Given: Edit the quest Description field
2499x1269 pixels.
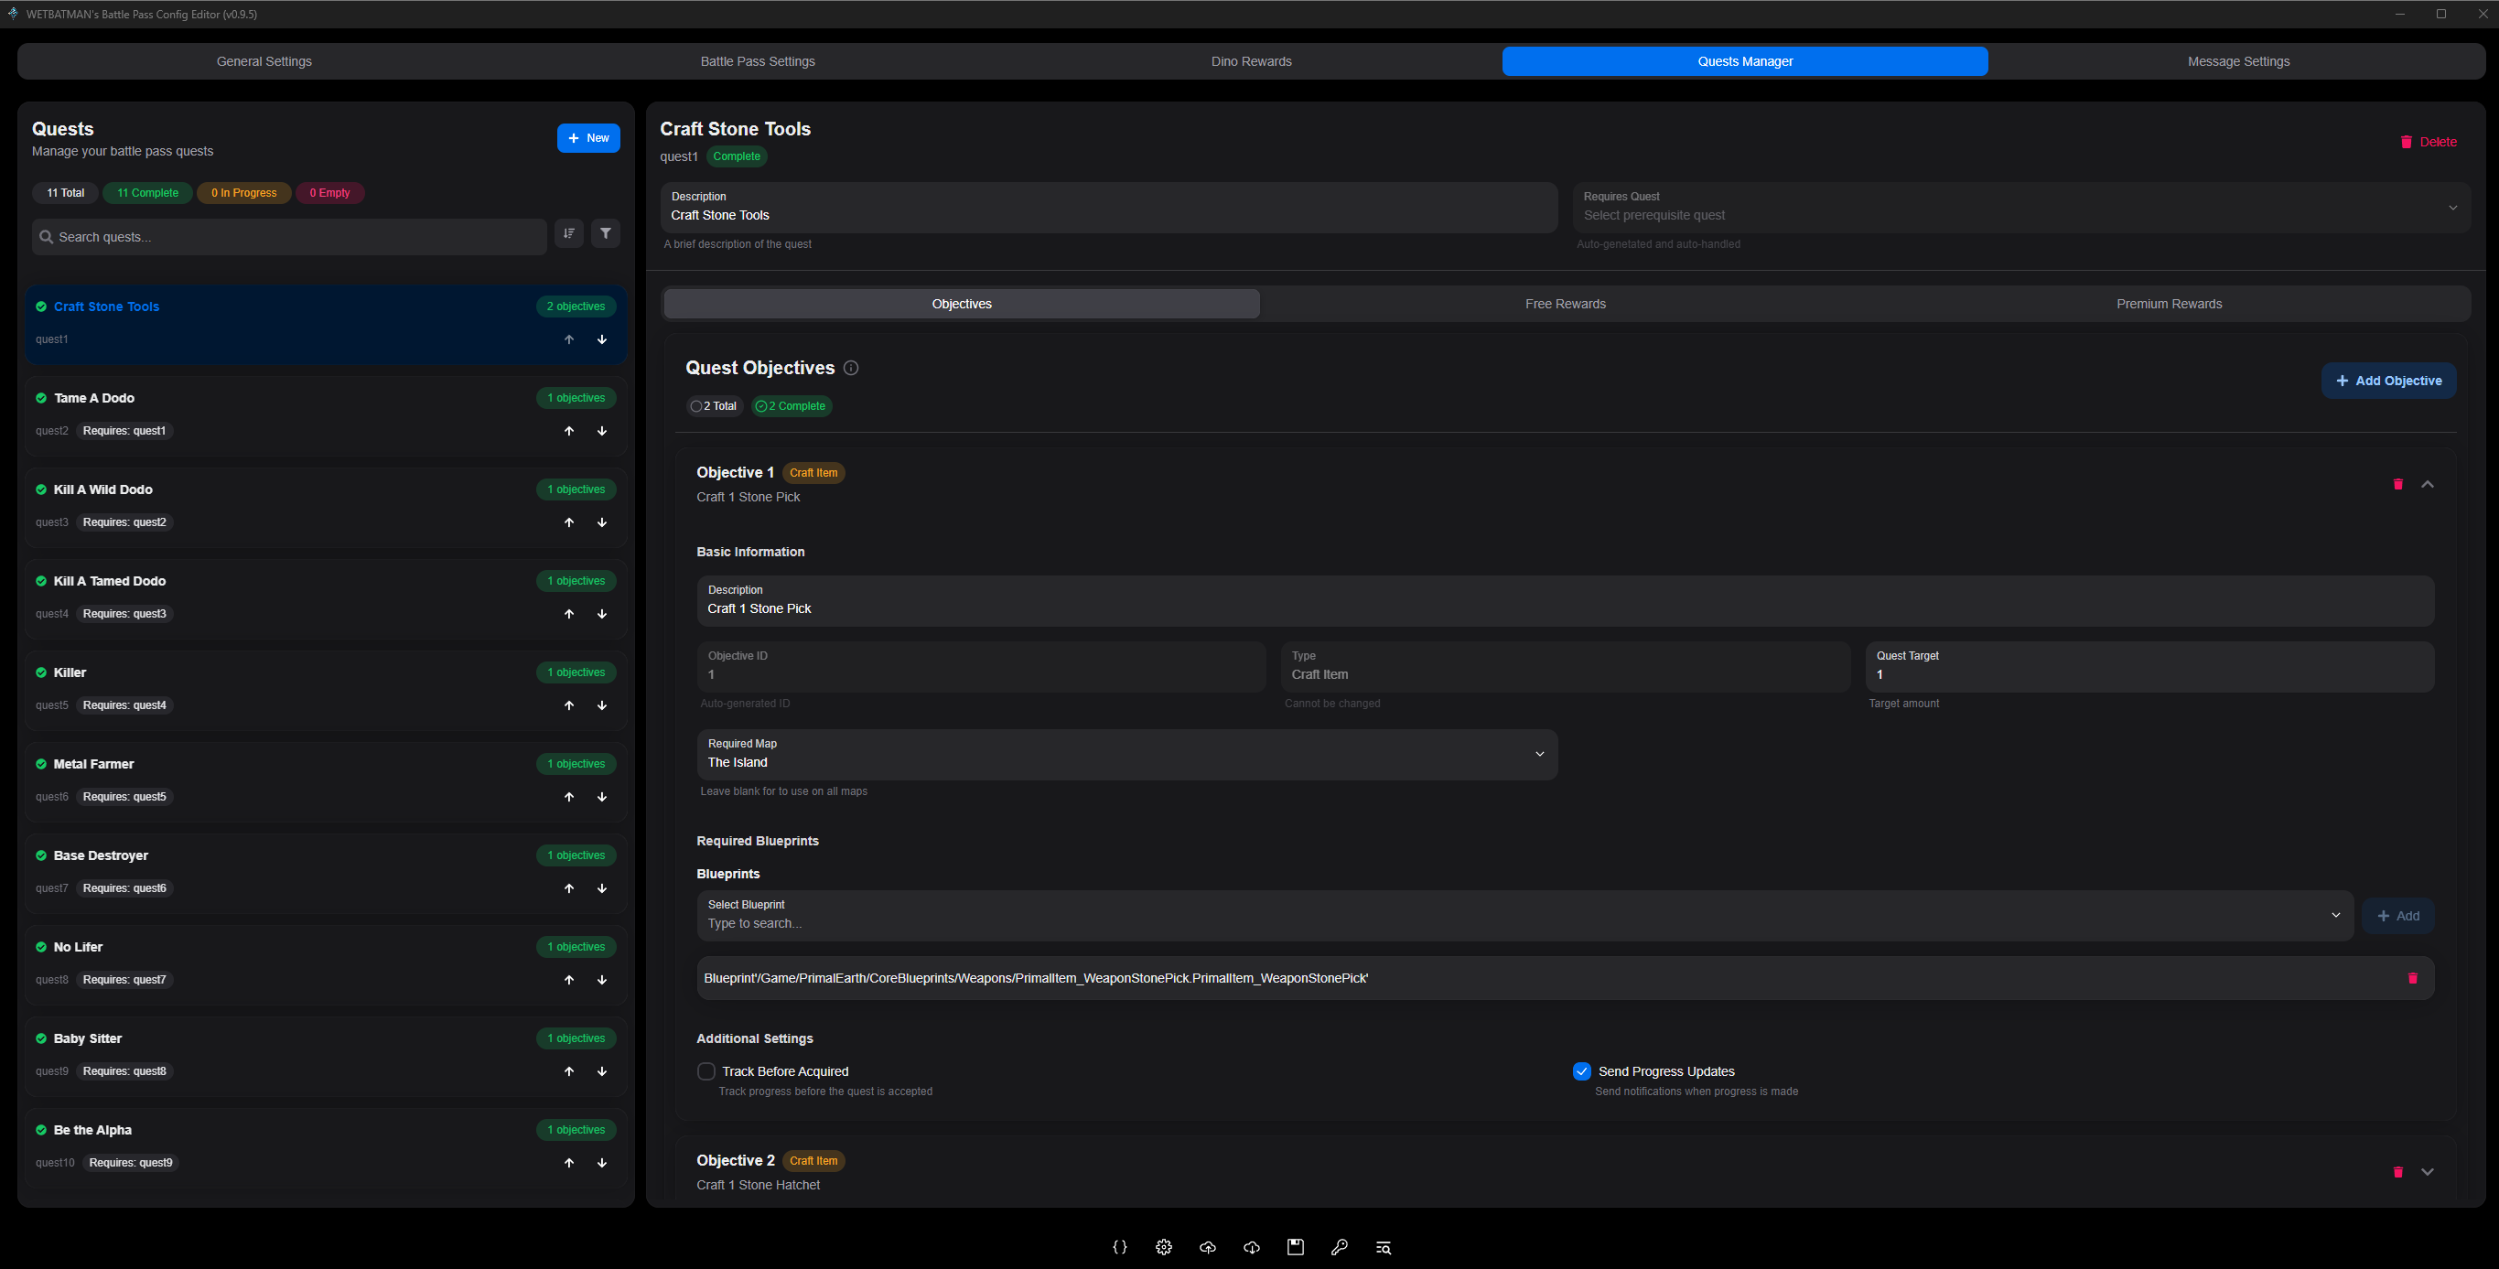Looking at the screenshot, I should click(x=1109, y=208).
